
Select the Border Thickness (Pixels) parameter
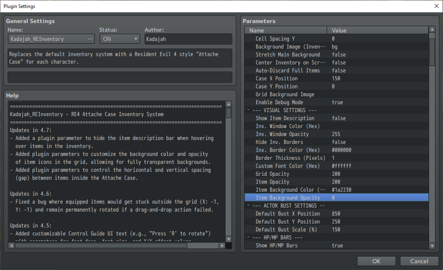(337, 158)
